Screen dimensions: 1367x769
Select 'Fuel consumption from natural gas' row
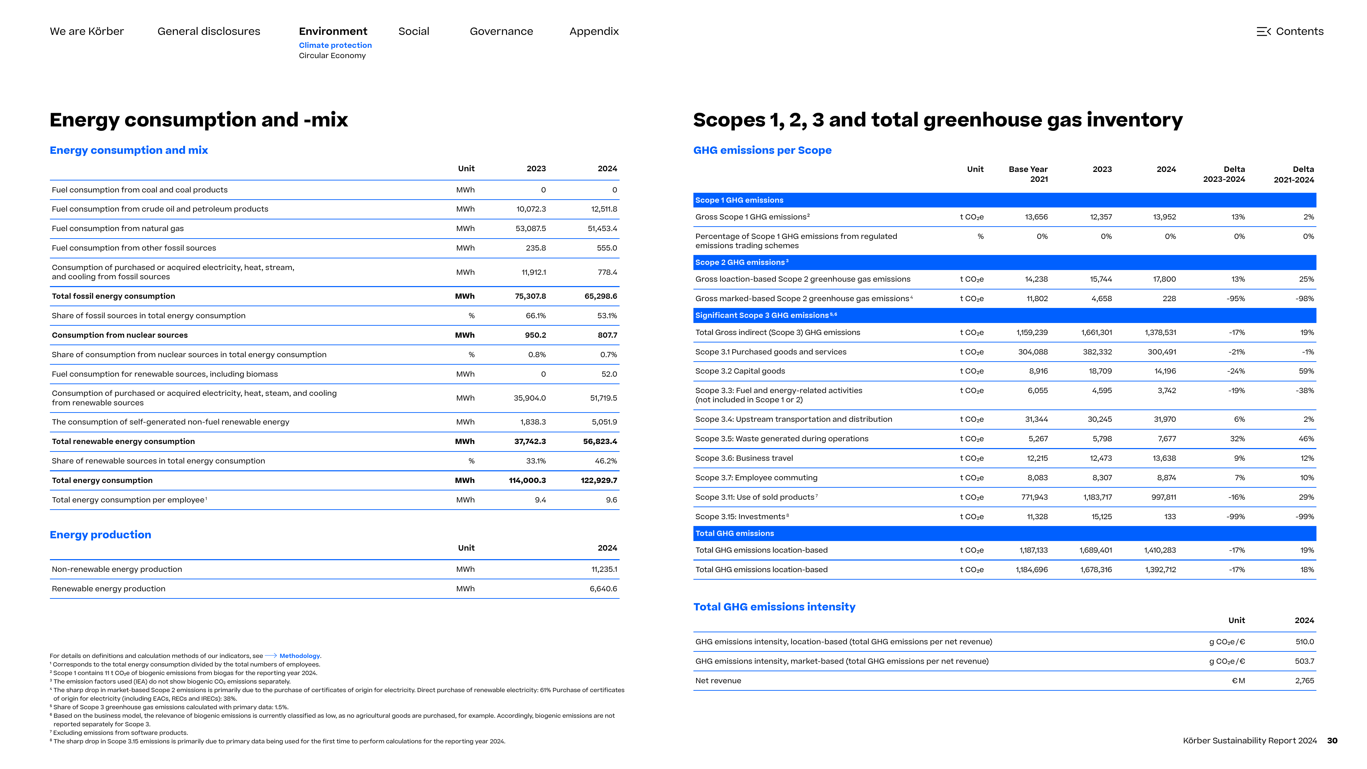(334, 229)
